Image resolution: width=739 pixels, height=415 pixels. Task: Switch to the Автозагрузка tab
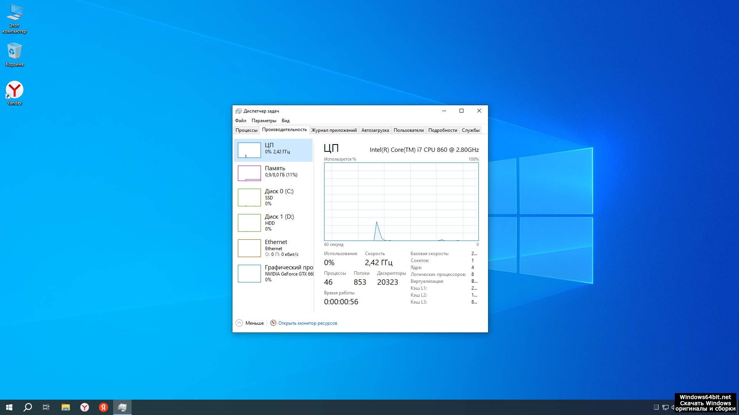(375, 130)
